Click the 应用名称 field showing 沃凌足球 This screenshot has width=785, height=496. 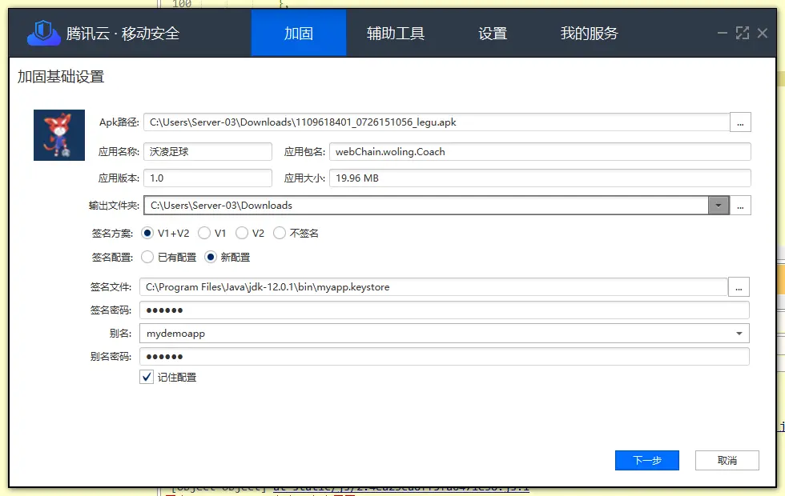pyautogui.click(x=207, y=151)
